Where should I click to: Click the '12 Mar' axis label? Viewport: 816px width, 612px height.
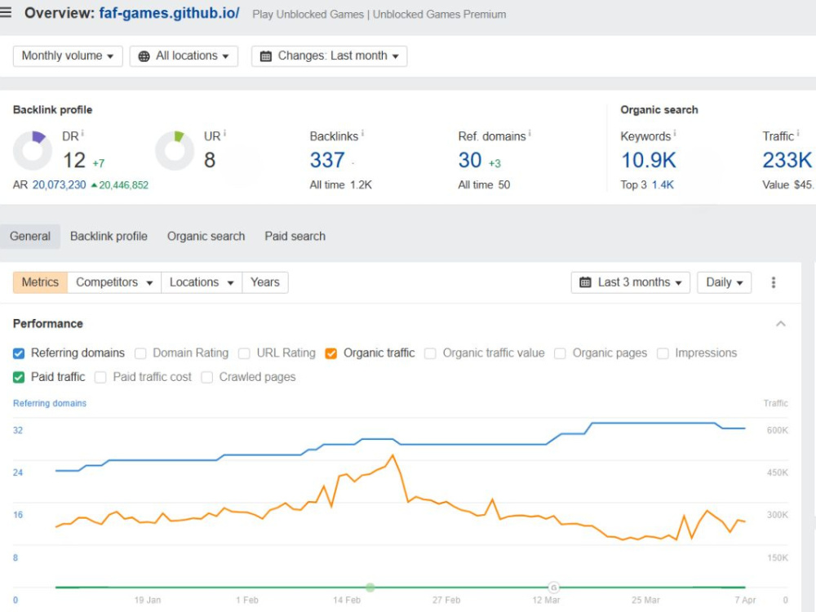click(x=546, y=600)
